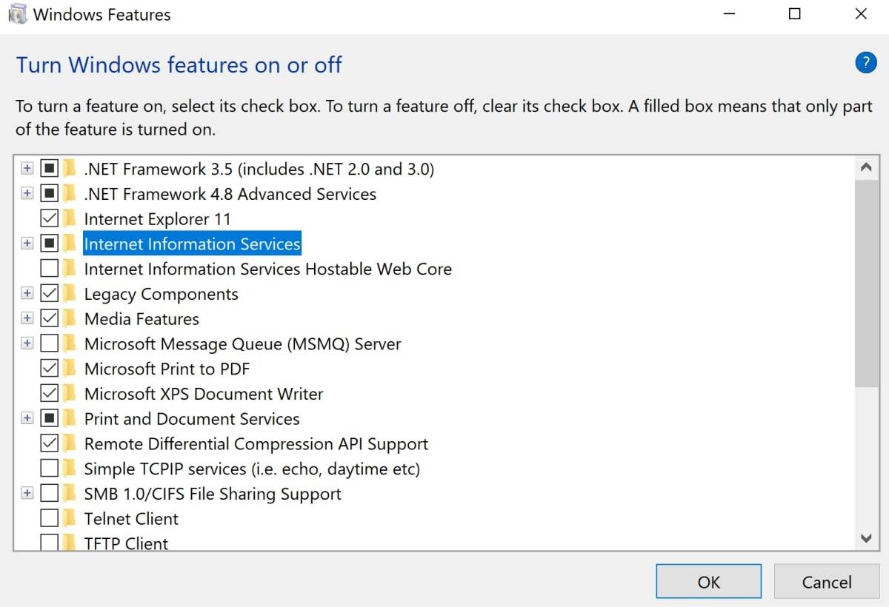Image resolution: width=889 pixels, height=607 pixels.
Task: Click the scroll down arrow of the list
Action: coord(865,538)
